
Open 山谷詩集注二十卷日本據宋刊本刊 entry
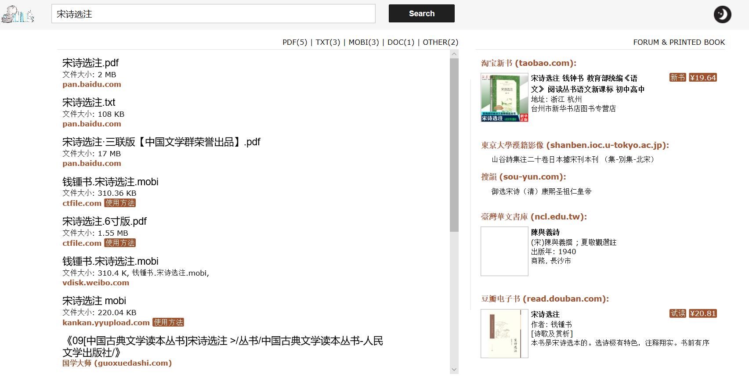click(573, 160)
